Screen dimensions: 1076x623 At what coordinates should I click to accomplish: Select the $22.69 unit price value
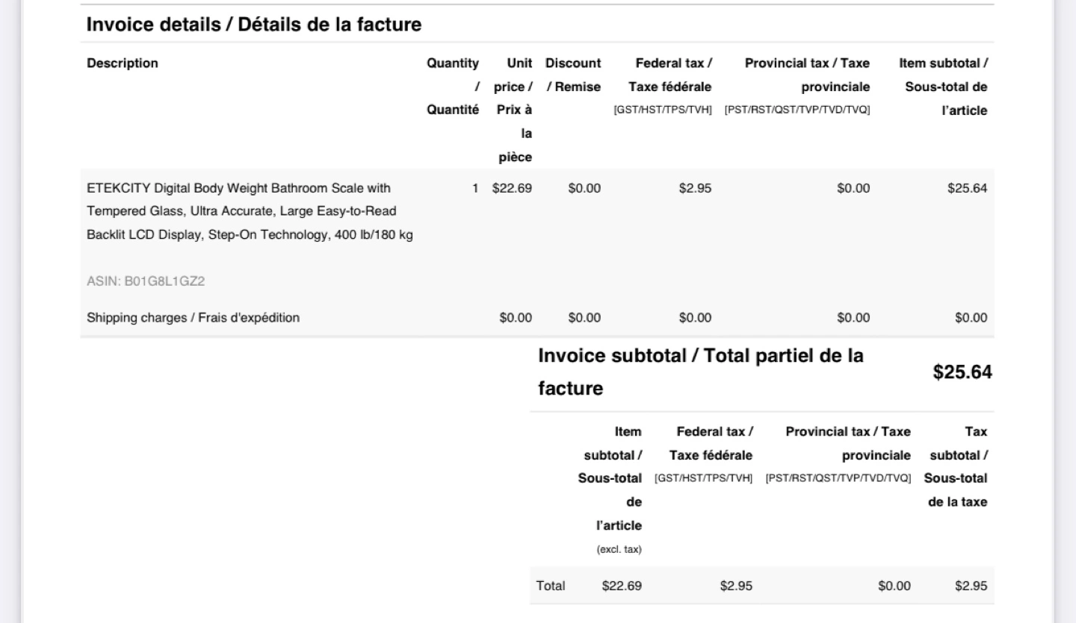tap(512, 188)
